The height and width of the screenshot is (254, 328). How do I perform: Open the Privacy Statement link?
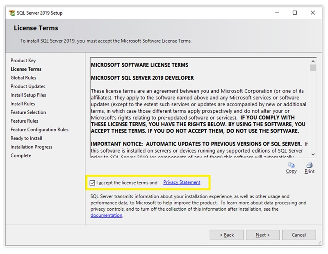182,183
